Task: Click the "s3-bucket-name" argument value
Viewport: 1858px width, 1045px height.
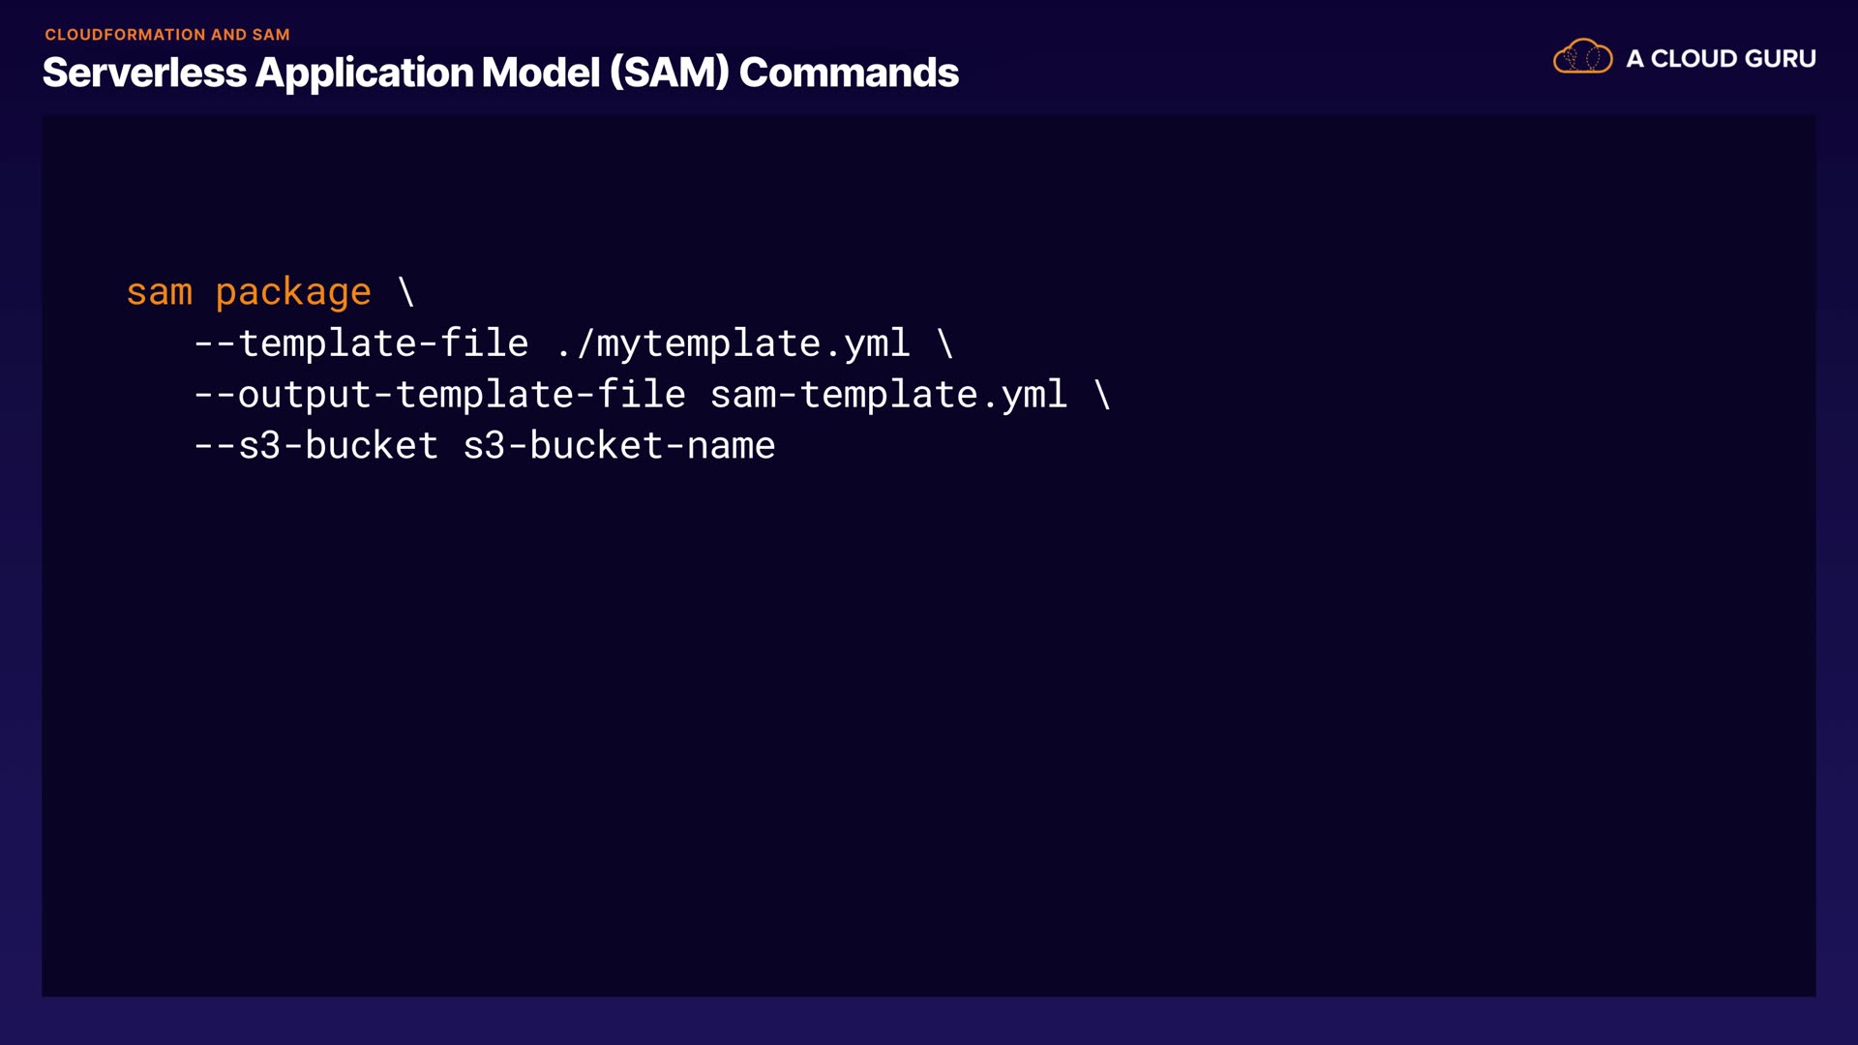Action: [x=618, y=446]
